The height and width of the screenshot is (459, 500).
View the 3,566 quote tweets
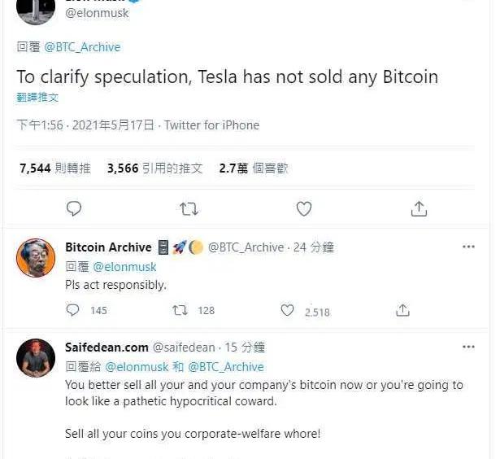tap(154, 168)
